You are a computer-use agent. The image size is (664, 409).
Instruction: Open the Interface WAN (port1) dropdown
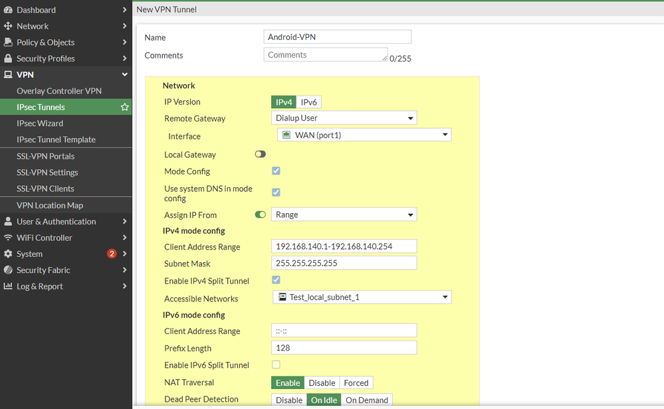(364, 135)
